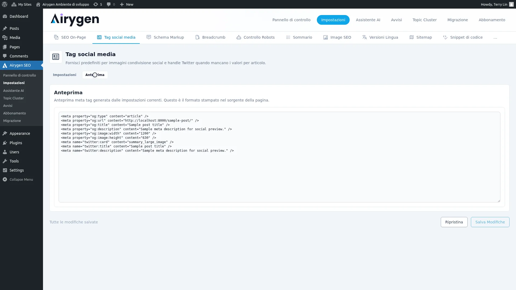Click the user avatar next to Terry Lin
This screenshot has width=516, height=290.
coord(511,4)
